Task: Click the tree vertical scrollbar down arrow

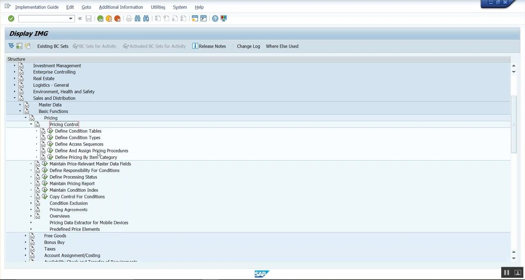Action: click(x=514, y=258)
